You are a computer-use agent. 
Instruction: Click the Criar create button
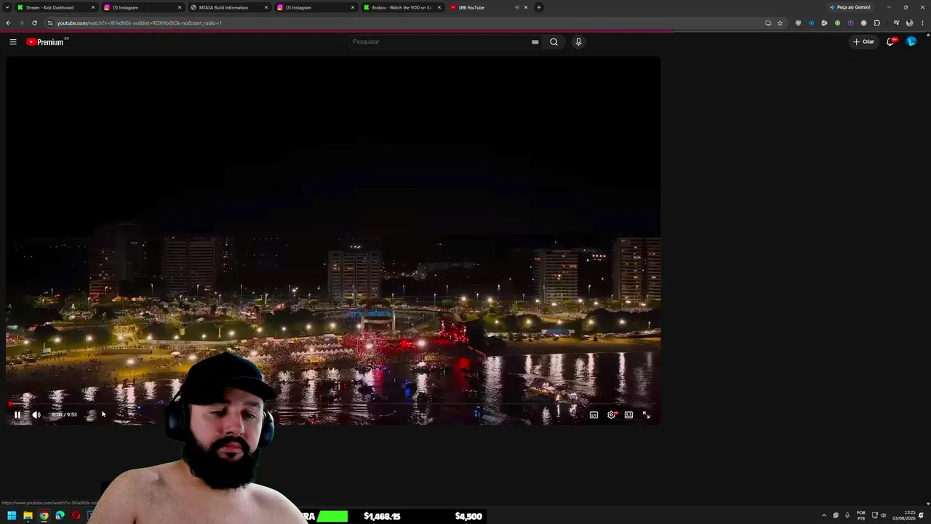pyautogui.click(x=863, y=41)
